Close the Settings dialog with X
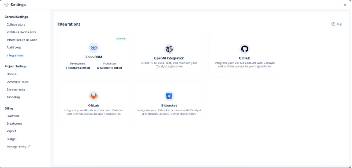This screenshot has width=352, height=168. click(345, 5)
